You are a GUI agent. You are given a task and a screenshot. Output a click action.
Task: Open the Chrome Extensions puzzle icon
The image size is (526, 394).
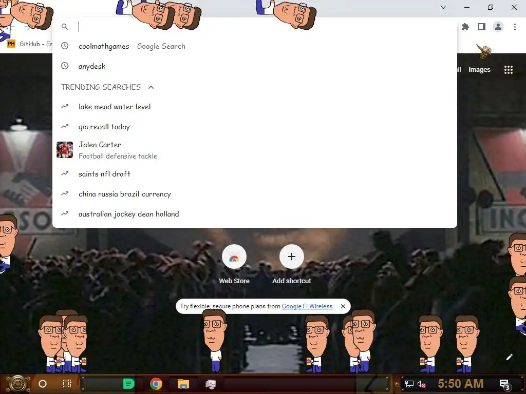click(465, 27)
